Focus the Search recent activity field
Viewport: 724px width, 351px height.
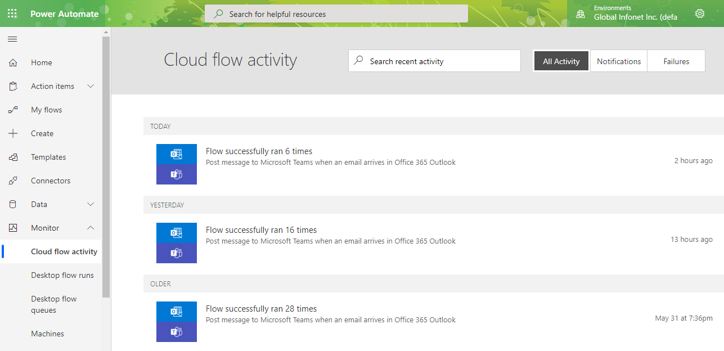[434, 61]
